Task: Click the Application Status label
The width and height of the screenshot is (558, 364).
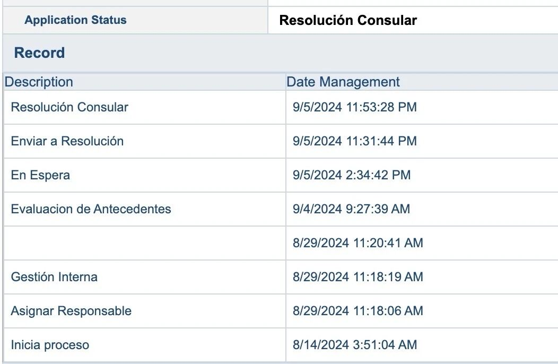Action: click(75, 20)
